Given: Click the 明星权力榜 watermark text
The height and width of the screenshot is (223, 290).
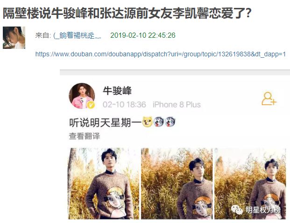Looking at the screenshot, I should pos(263,210).
